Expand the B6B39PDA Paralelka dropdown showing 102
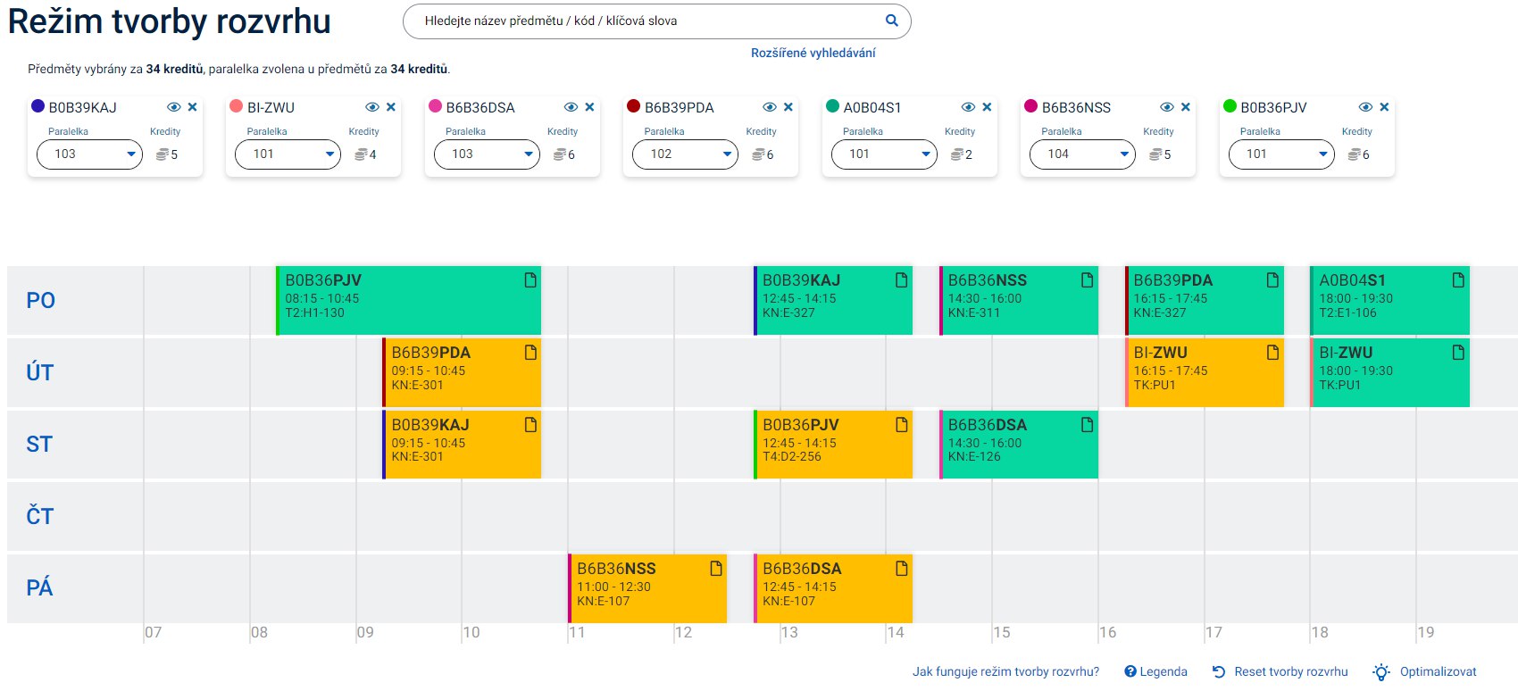The height and width of the screenshot is (691, 1518). [x=685, y=154]
